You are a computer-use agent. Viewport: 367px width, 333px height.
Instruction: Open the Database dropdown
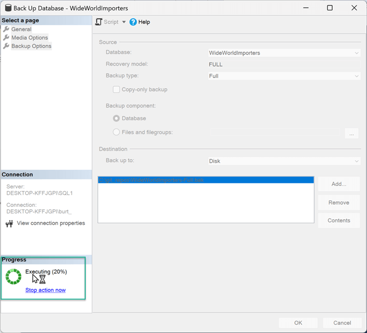point(284,53)
